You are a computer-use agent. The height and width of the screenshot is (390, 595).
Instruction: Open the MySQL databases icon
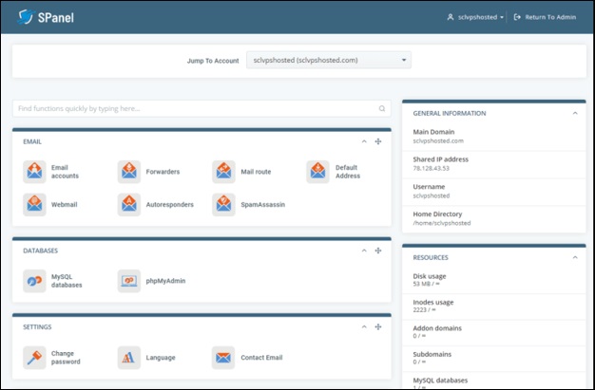34,281
